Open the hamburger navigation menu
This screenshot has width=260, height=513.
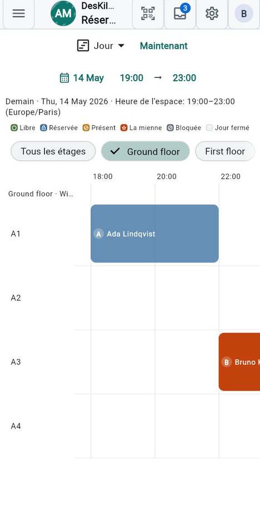tap(18, 14)
